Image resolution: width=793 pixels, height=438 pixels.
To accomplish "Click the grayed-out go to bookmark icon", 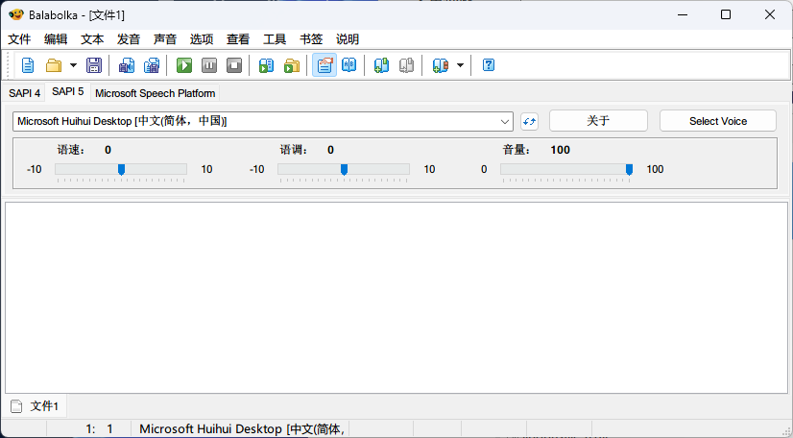I will (x=407, y=65).
